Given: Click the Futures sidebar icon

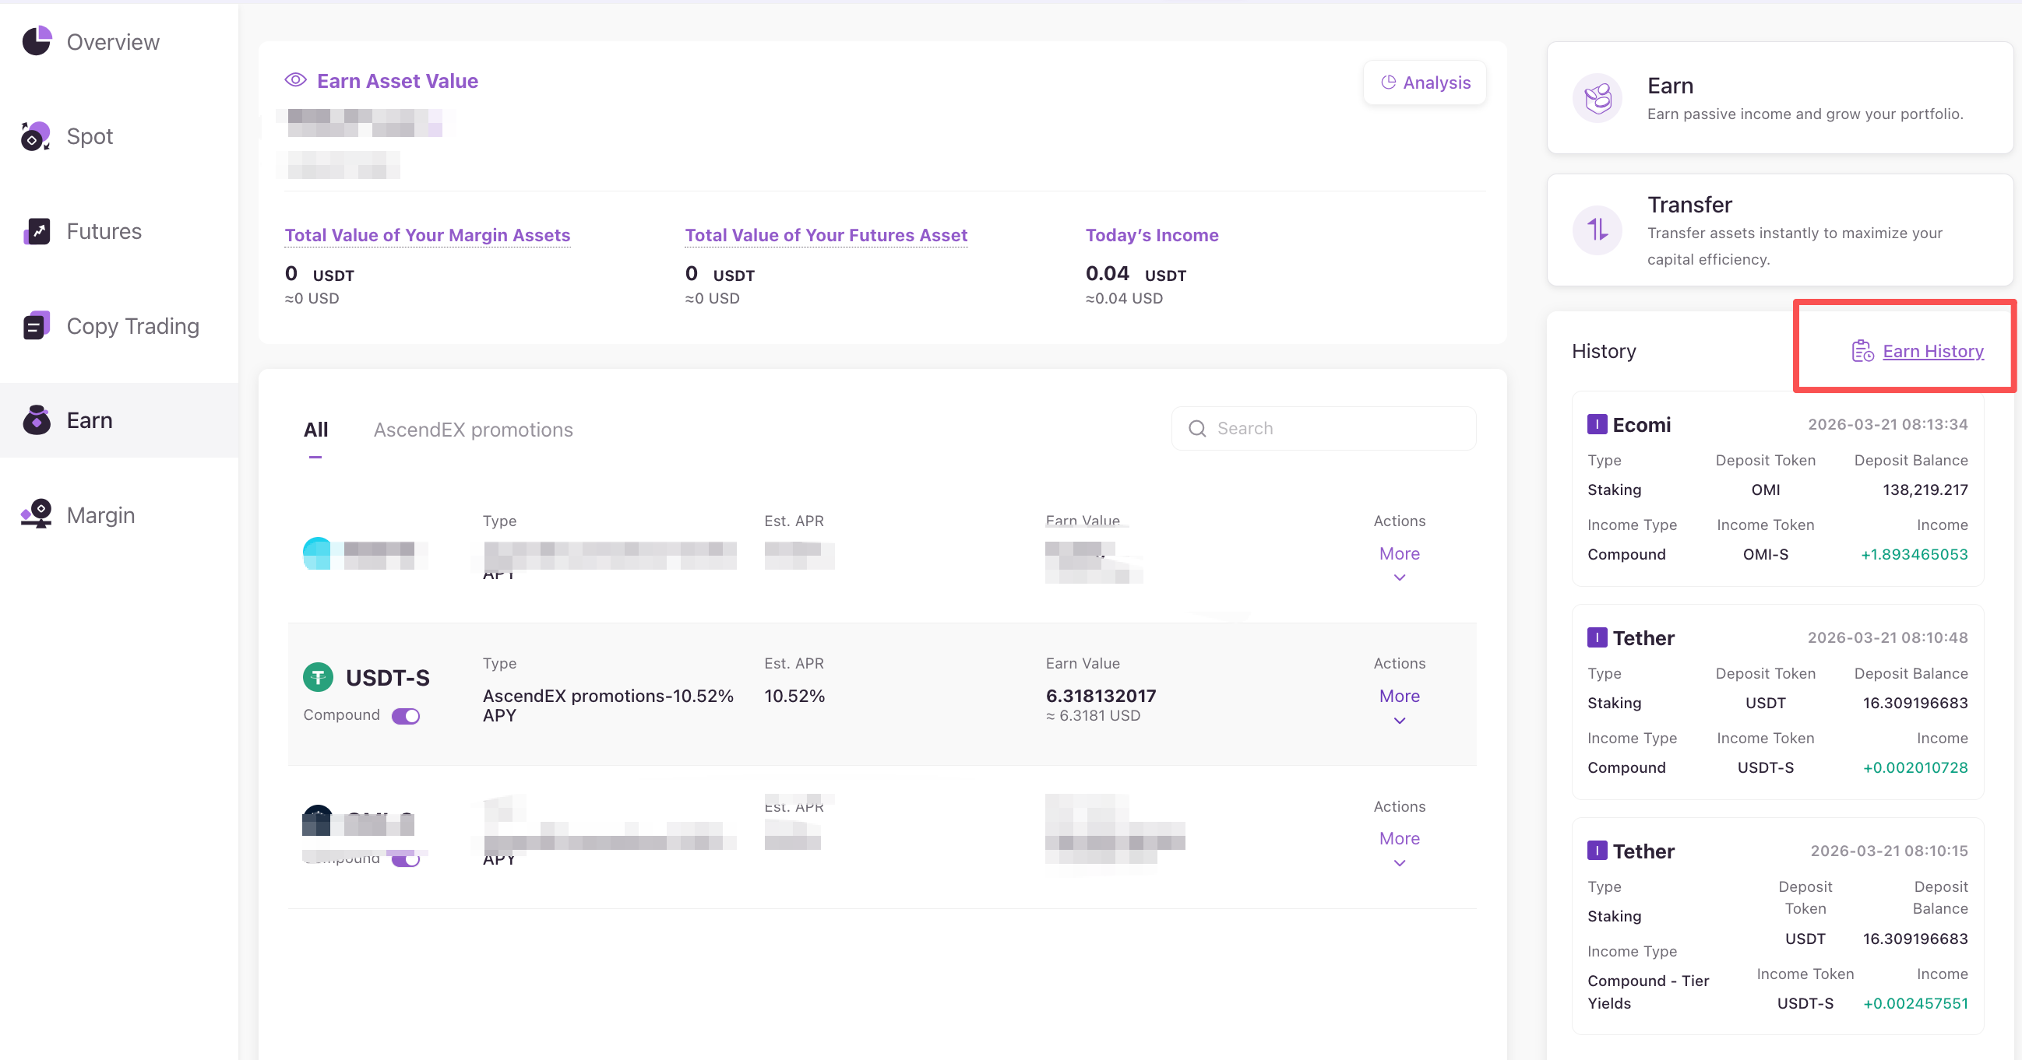Looking at the screenshot, I should (36, 231).
